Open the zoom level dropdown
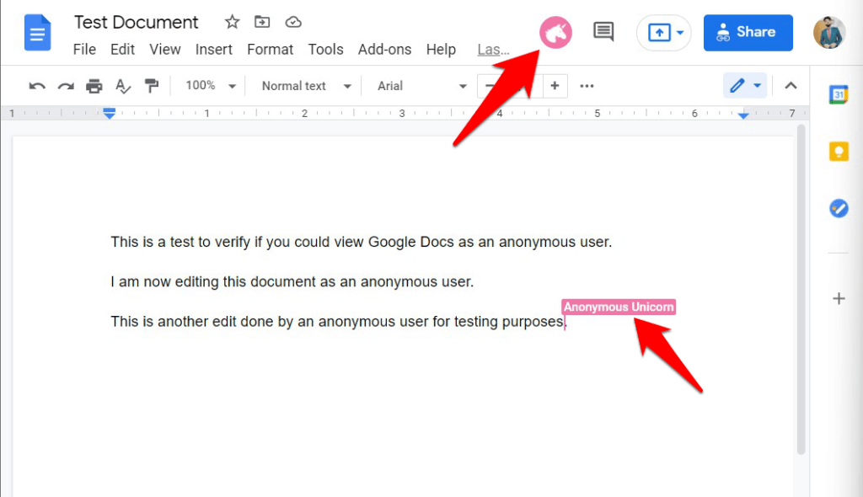 205,85
